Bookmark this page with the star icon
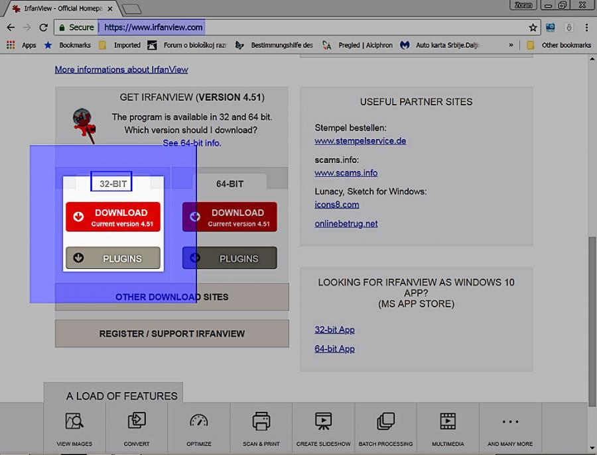 point(533,27)
